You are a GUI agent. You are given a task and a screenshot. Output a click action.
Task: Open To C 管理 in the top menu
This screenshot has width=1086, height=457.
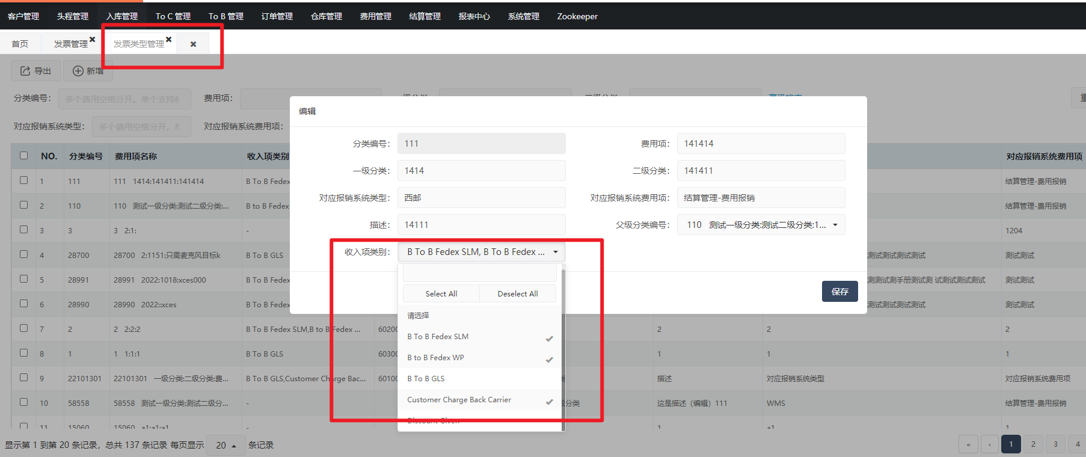pos(173,16)
